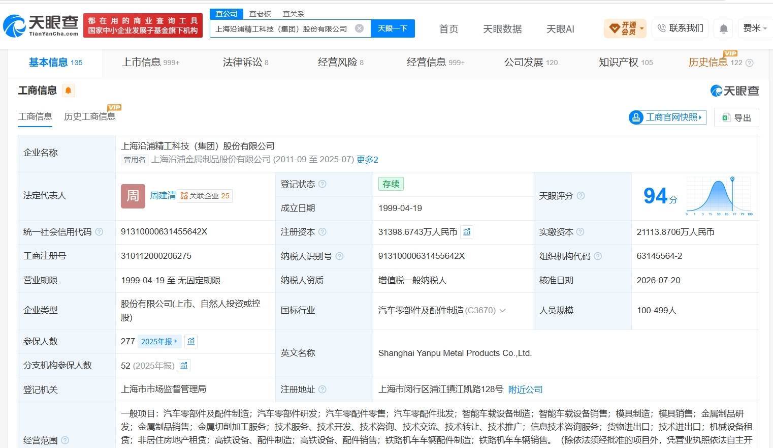Open 天眼AI in top navigation

560,29
